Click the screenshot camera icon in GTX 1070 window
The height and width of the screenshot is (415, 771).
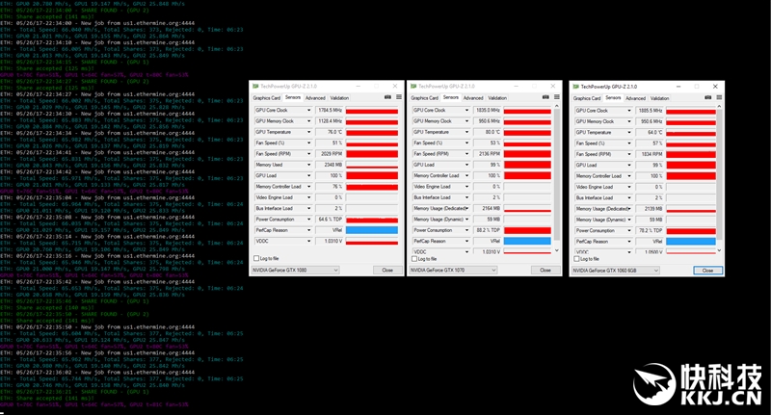[x=545, y=97]
